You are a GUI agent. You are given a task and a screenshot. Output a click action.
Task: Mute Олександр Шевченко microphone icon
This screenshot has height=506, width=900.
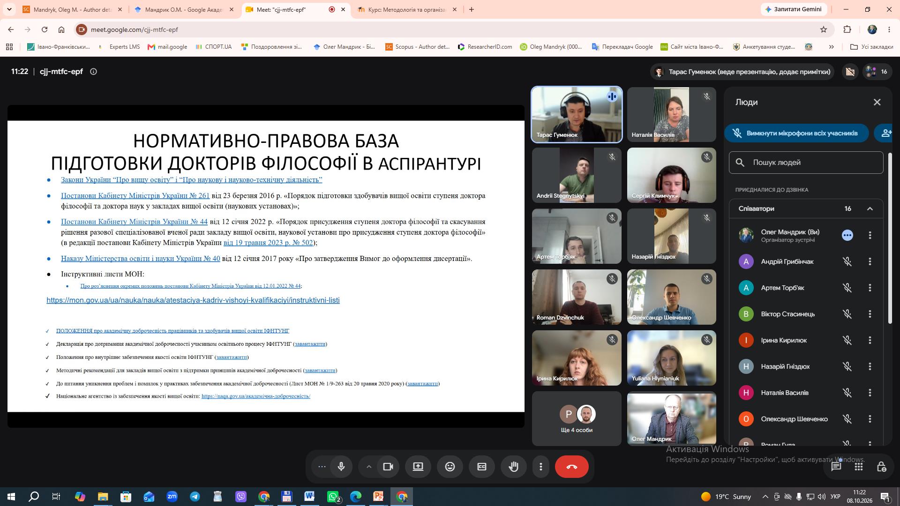tap(847, 419)
